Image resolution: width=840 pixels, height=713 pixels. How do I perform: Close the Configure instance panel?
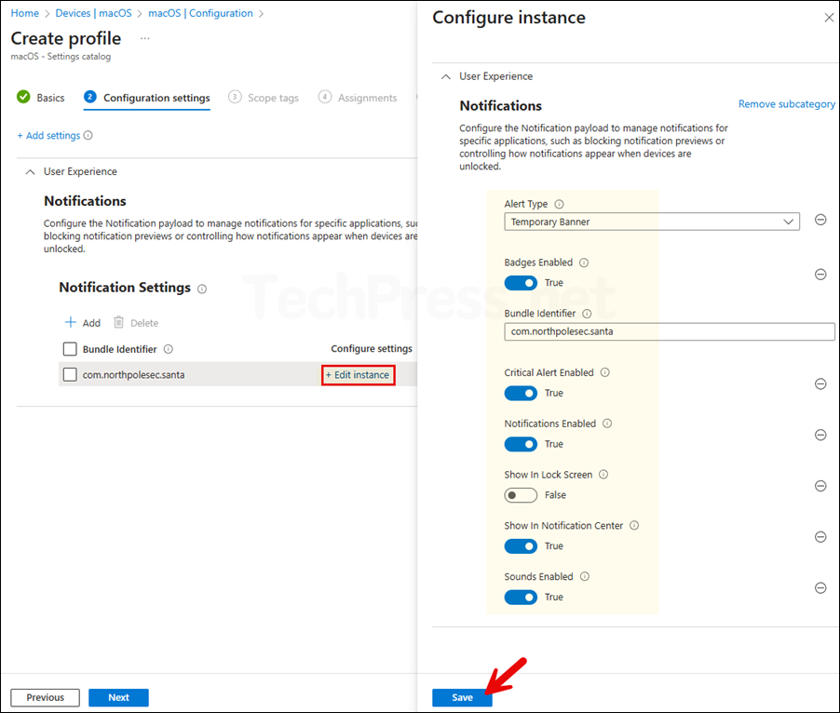coord(829,18)
